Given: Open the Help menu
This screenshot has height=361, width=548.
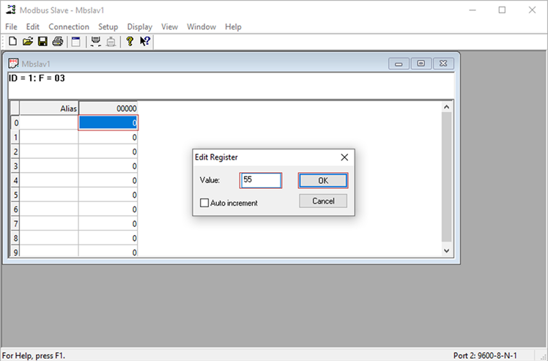Looking at the screenshot, I should click(x=233, y=26).
